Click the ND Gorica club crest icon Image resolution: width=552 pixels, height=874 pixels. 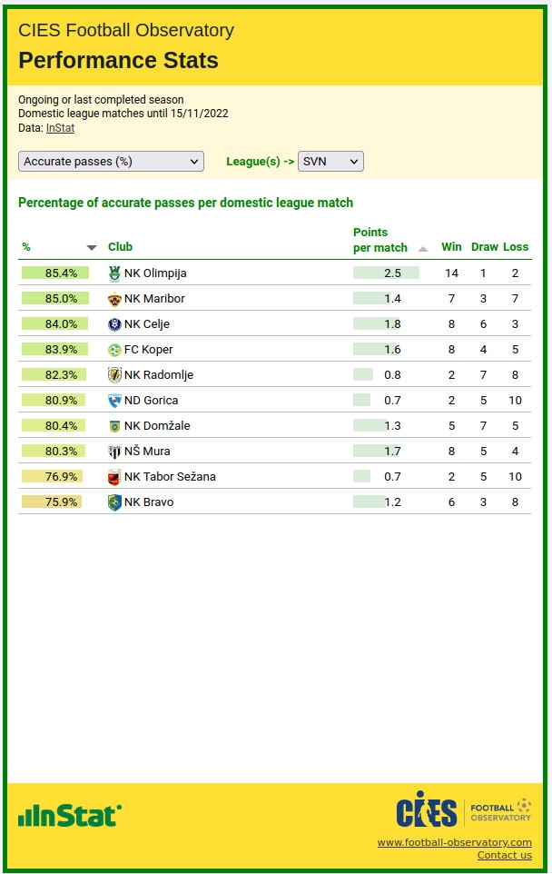point(114,401)
